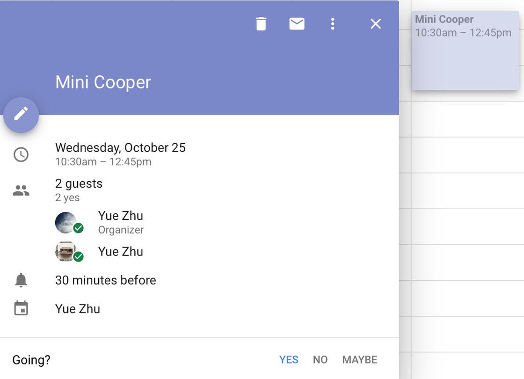Viewport: 524px width, 379px height.
Task: Click the 2 guests heading
Action: (x=79, y=183)
